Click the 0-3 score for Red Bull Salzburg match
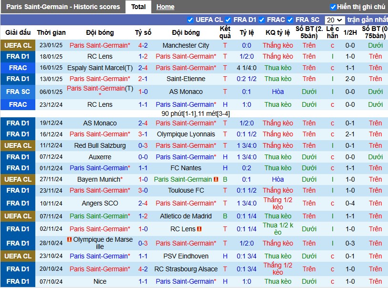 (143, 145)
